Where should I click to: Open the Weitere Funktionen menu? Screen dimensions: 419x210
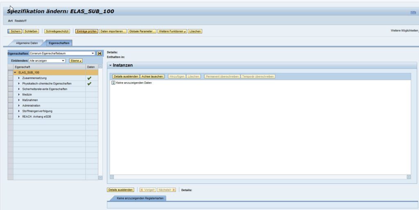(x=172, y=31)
